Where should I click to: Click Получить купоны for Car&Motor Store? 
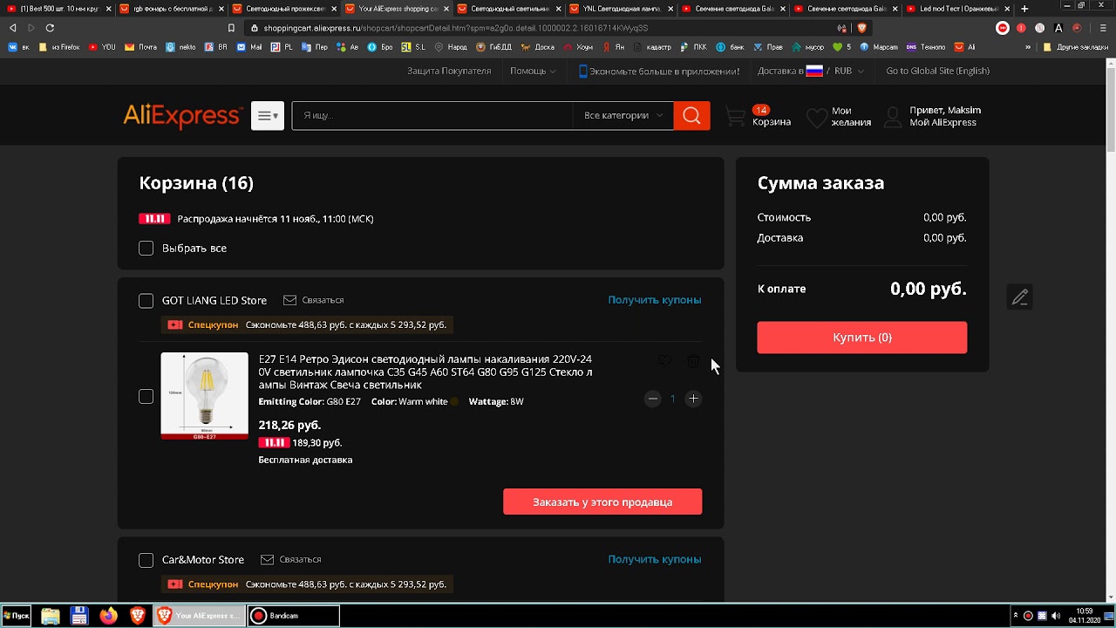(655, 559)
